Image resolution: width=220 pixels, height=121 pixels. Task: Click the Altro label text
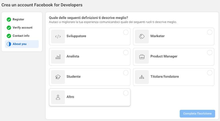click(x=70, y=97)
